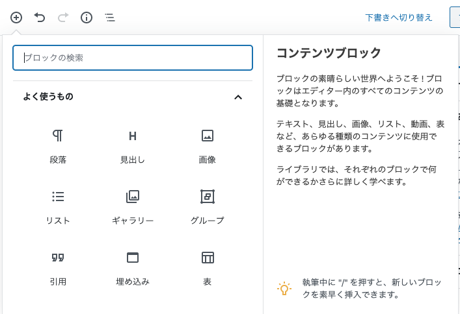Add a 画像 image block
The image size is (460, 314).
[208, 146]
